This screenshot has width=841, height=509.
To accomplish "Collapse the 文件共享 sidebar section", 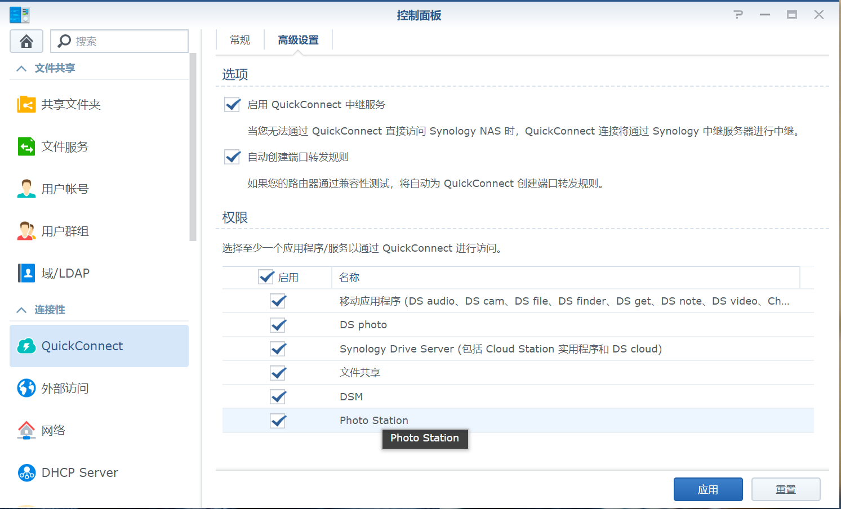I will tap(21, 68).
